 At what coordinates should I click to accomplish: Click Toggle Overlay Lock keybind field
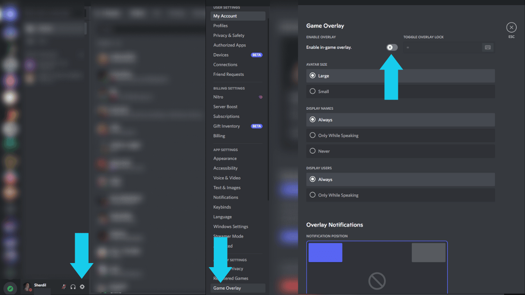[449, 48]
